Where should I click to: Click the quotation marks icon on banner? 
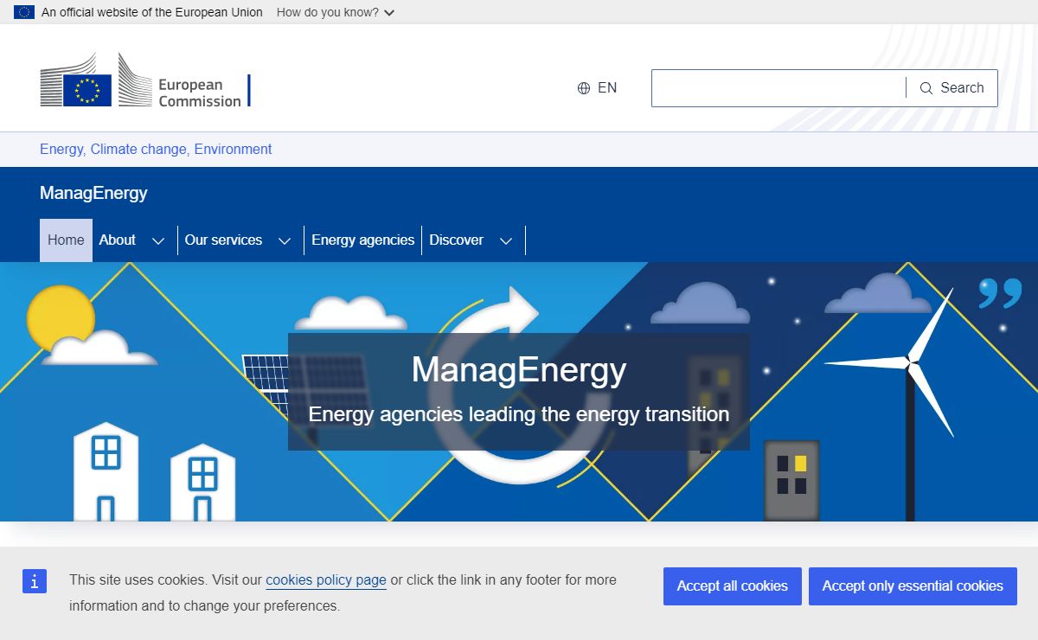pyautogui.click(x=1000, y=293)
